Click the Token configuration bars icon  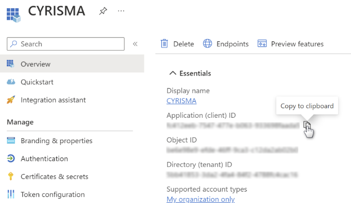[x=11, y=194]
